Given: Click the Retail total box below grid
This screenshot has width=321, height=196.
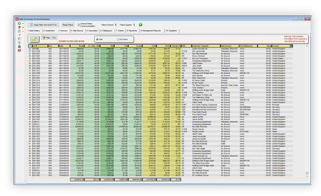Looking at the screenshot, I should point(77,179).
